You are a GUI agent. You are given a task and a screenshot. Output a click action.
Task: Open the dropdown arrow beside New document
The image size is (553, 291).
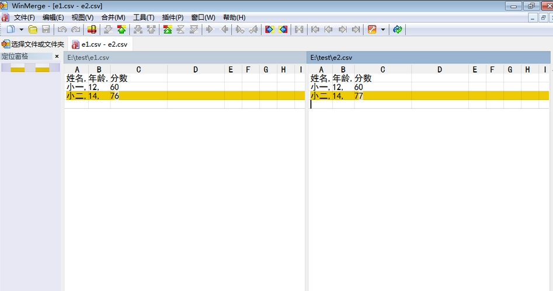point(21,30)
